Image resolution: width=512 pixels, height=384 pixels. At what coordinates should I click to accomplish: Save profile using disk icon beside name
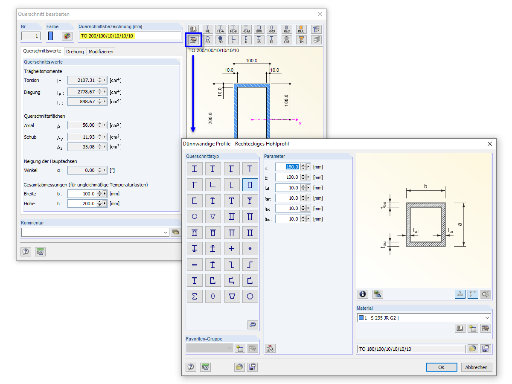[485, 349]
